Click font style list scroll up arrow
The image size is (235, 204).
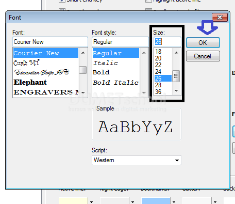(x=144, y=53)
